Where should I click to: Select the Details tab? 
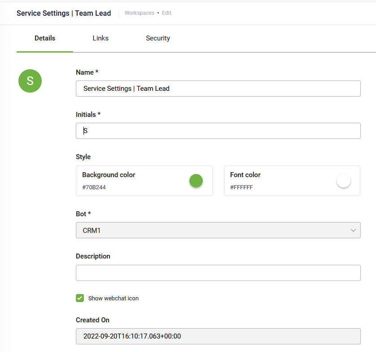coord(45,38)
